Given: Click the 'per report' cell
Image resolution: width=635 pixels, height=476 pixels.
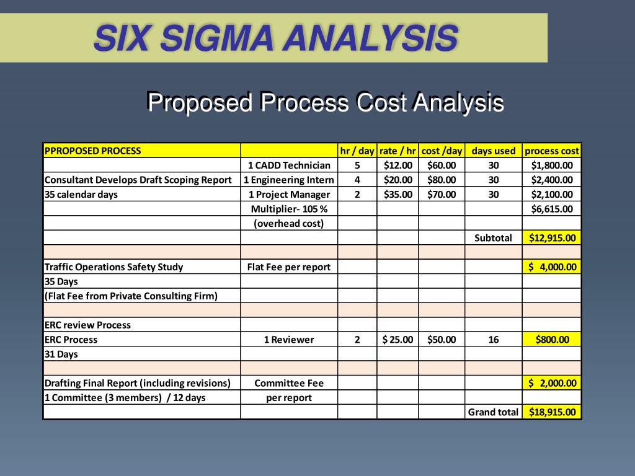Looking at the screenshot, I should 289,397.
